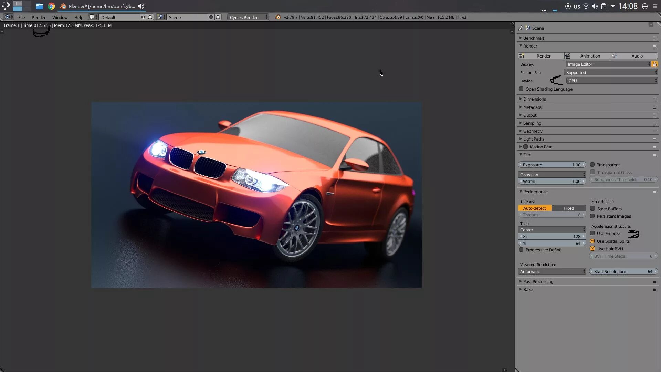Add a new scene
This screenshot has width=661, height=372.
coord(211,17)
